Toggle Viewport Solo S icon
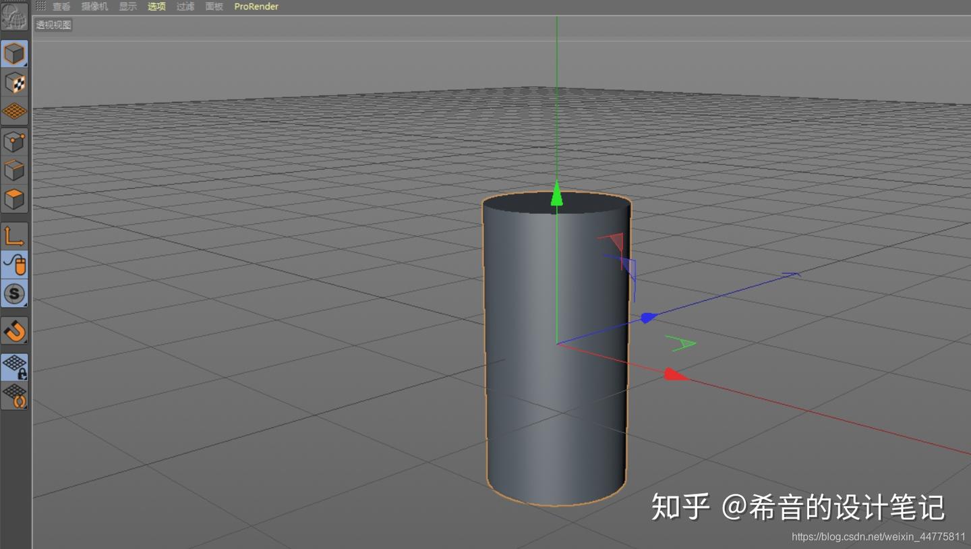This screenshot has width=971, height=549. 14,293
